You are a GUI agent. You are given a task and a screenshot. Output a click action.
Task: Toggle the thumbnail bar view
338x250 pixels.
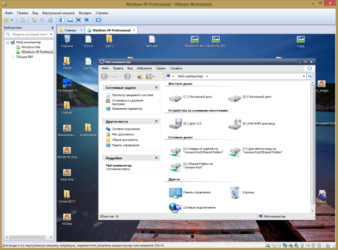tap(70, 20)
